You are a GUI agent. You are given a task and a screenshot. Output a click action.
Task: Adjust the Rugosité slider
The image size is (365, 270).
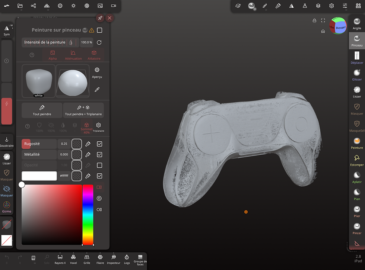(39, 144)
